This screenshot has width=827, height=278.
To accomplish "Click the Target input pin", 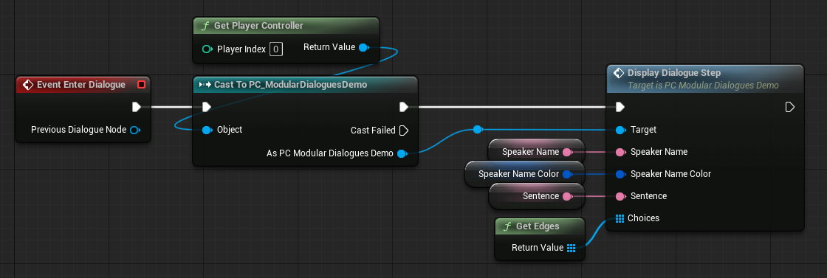I will click(620, 130).
